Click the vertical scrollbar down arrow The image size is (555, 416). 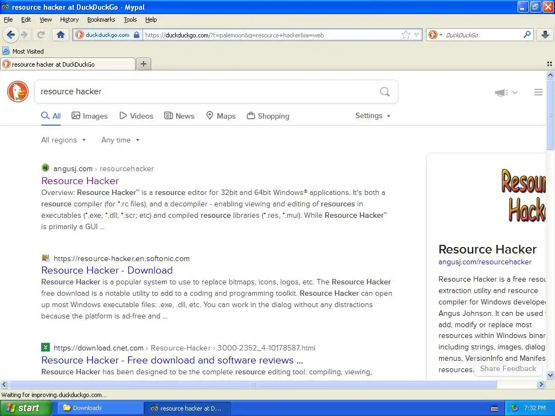point(550,375)
